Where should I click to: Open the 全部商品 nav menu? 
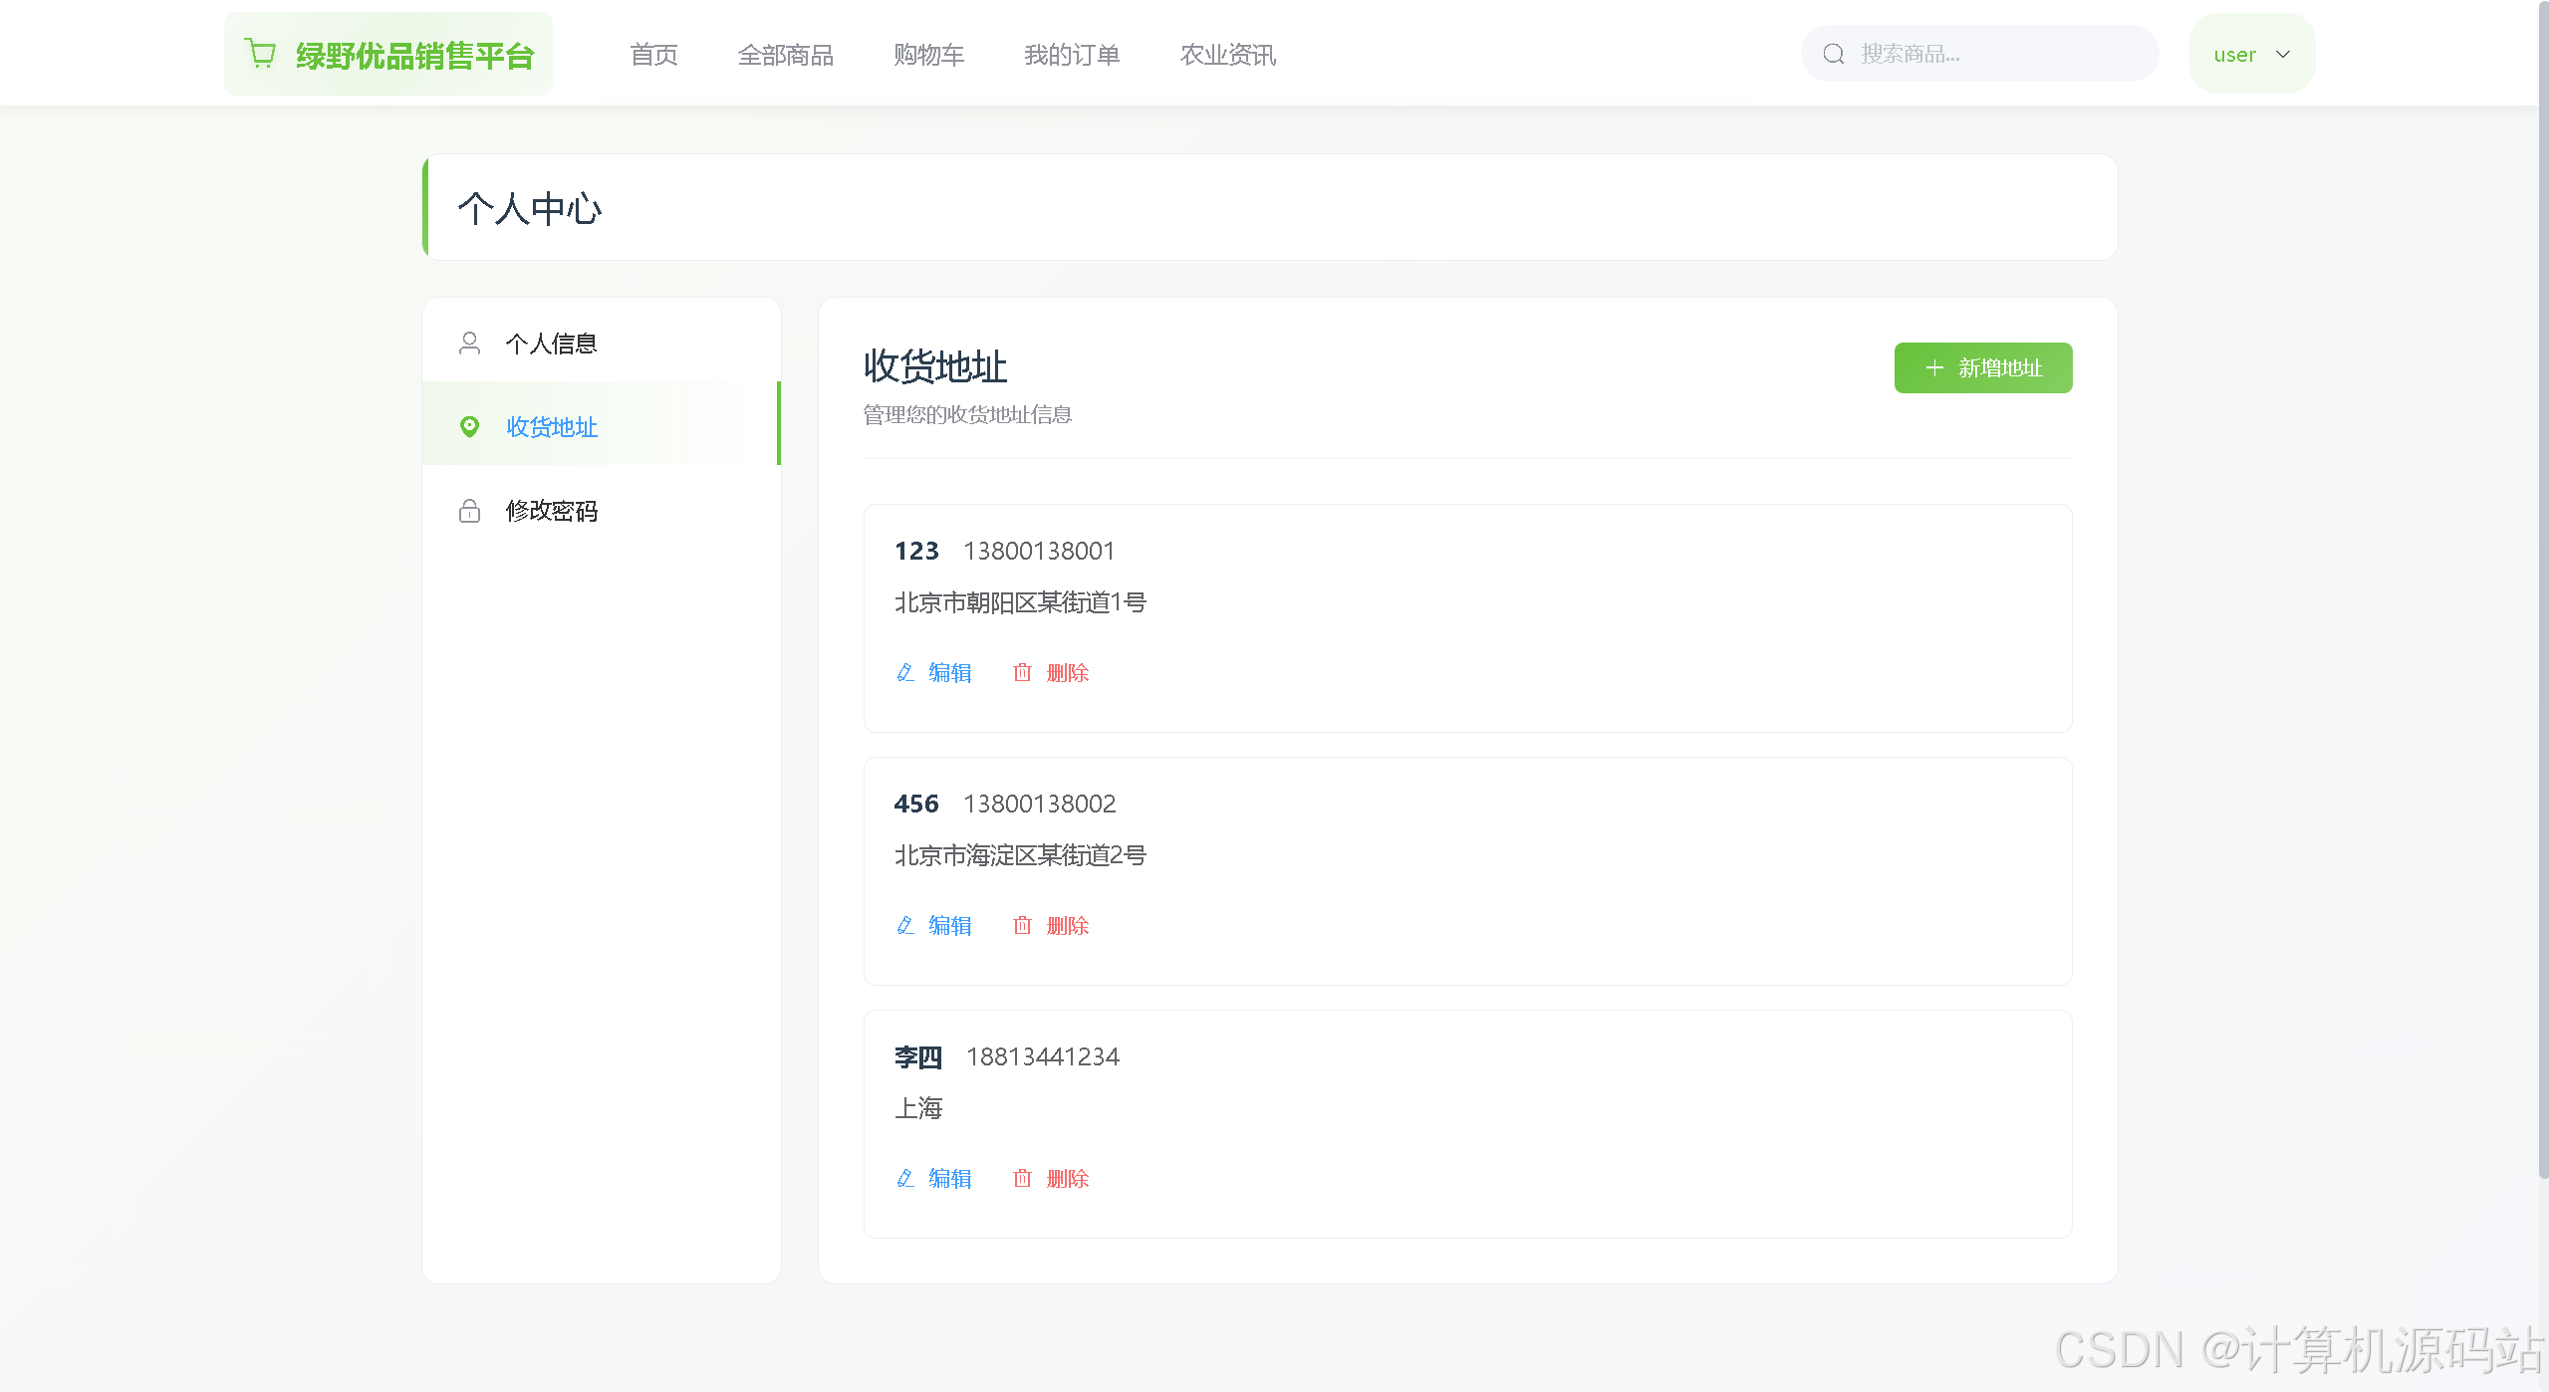[785, 55]
